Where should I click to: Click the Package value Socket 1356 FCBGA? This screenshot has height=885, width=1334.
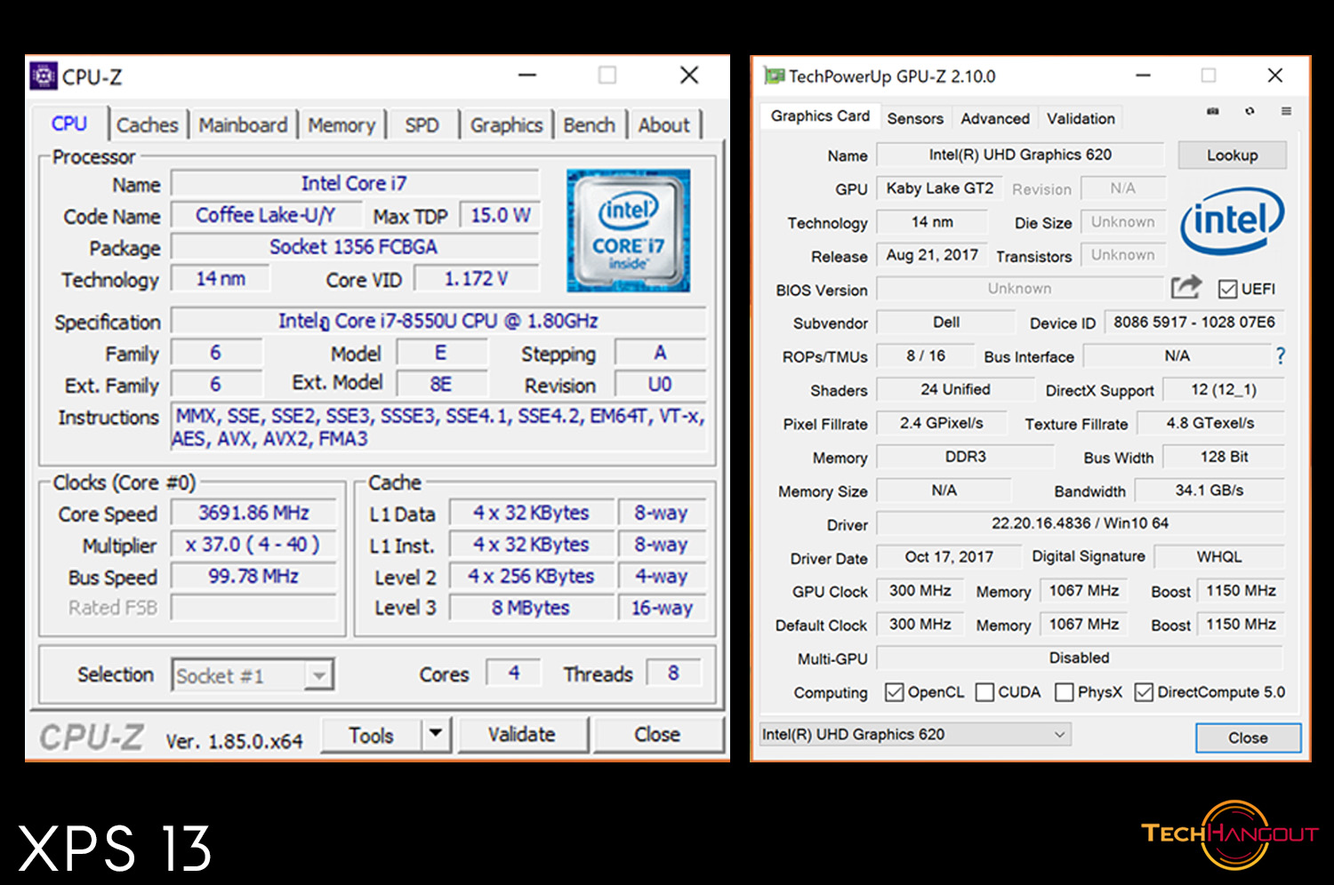(354, 247)
